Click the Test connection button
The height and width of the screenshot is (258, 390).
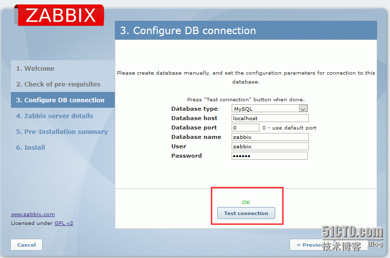pos(246,213)
